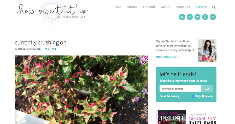Open the Pinterest icon
235x124 pixels.
(x=205, y=17)
